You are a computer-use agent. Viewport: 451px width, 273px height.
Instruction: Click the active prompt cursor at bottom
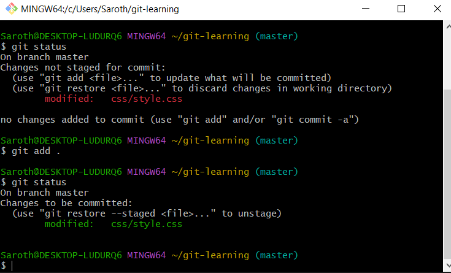12,266
